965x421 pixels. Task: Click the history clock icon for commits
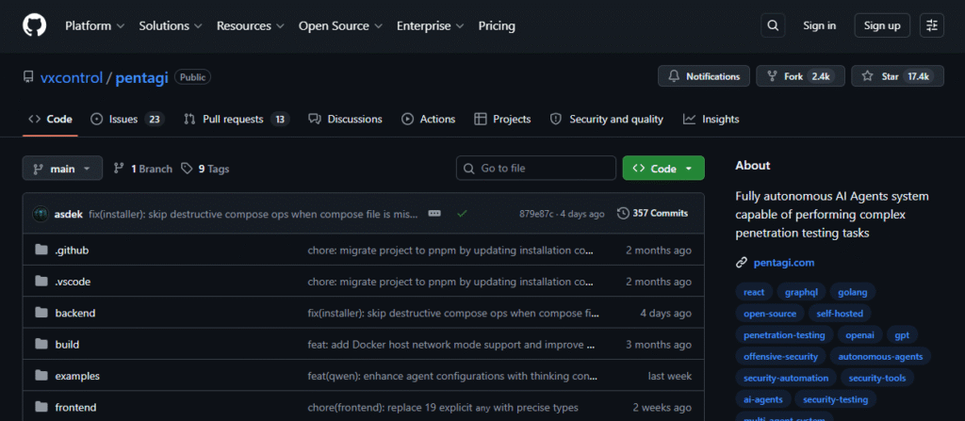point(623,214)
